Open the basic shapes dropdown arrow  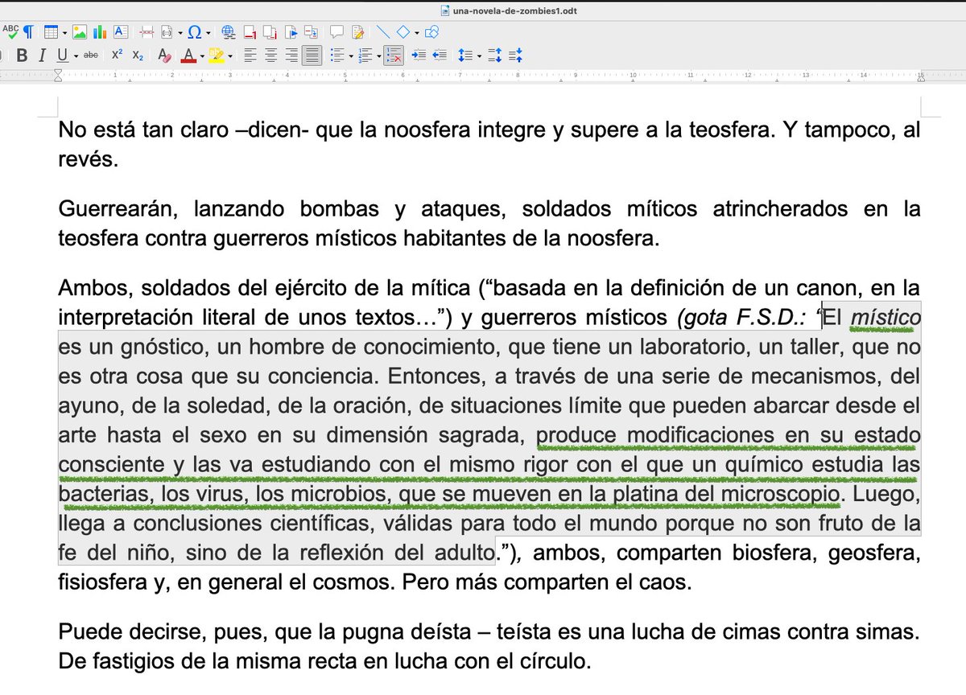(416, 32)
